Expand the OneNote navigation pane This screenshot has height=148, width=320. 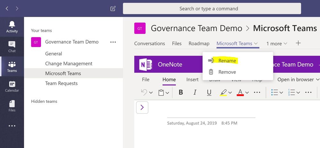click(x=142, y=107)
